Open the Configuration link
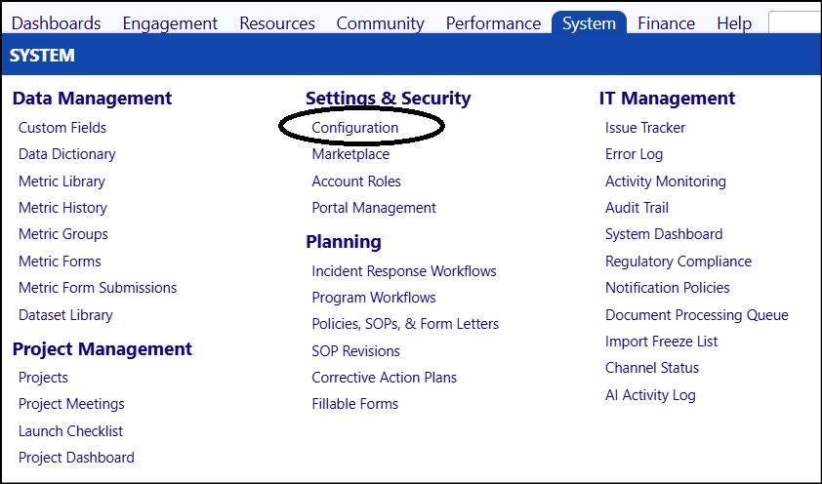Screen dimensions: 822x484 tap(355, 127)
